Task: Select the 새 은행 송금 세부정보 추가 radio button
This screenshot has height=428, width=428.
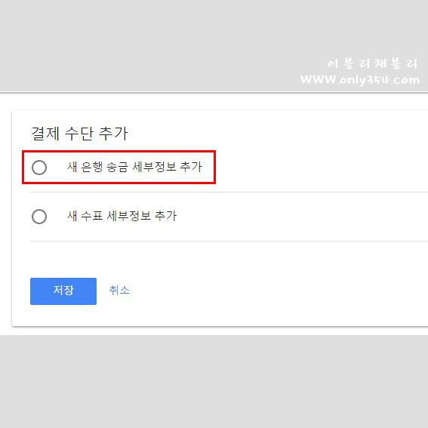Action: pyautogui.click(x=39, y=168)
